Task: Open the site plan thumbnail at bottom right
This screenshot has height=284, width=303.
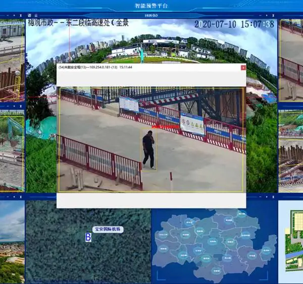Action: click(x=291, y=242)
